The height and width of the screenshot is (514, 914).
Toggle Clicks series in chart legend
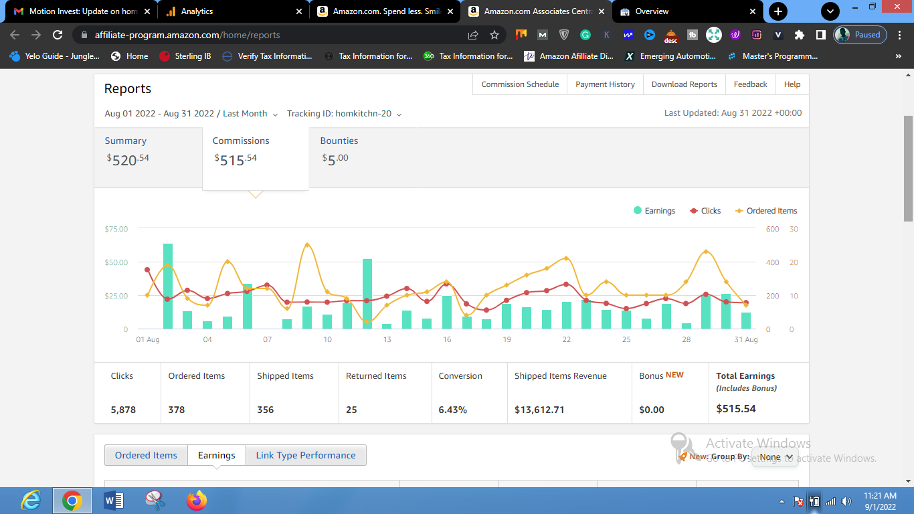[705, 211]
